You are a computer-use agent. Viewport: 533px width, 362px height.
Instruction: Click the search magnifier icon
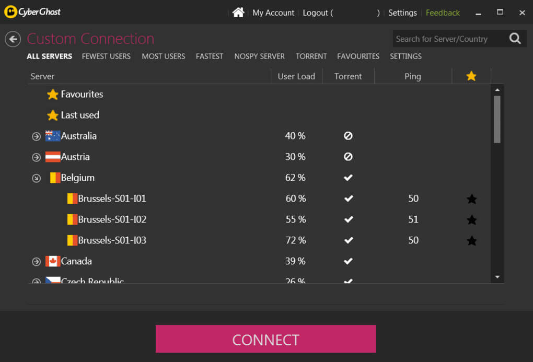pyautogui.click(x=515, y=39)
